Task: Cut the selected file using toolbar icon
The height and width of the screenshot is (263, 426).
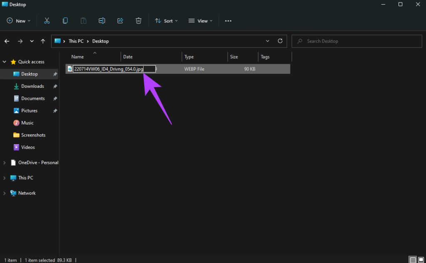Action: [x=47, y=21]
